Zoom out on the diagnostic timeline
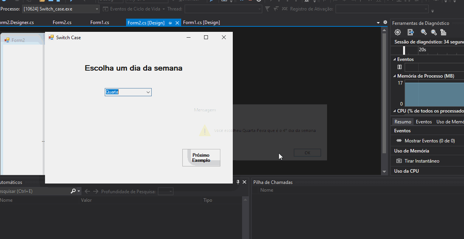Screen dimensions: 464x239 (x=433, y=32)
